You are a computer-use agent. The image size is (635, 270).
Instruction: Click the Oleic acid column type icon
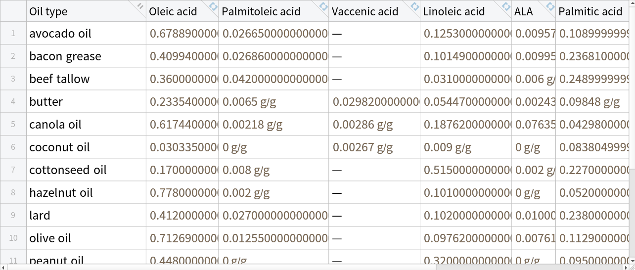(213, 6)
